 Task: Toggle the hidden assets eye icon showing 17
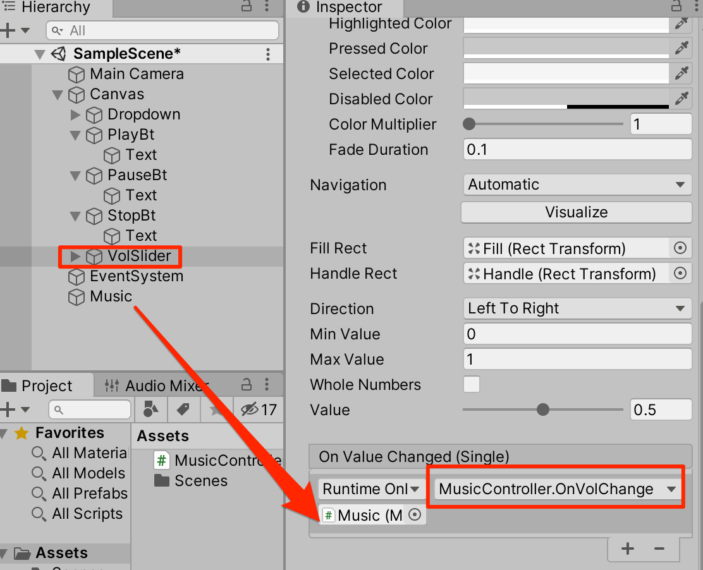[250, 409]
